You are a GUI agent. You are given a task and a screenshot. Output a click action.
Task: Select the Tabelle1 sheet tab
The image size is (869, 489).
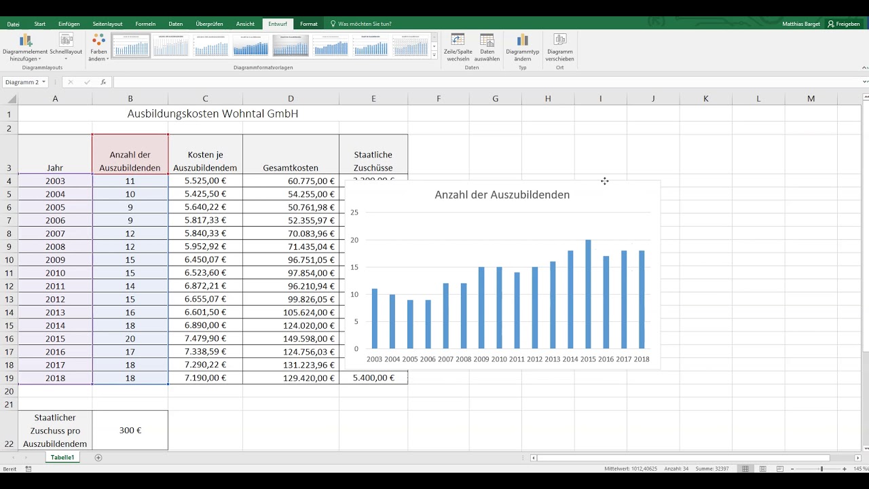click(62, 458)
